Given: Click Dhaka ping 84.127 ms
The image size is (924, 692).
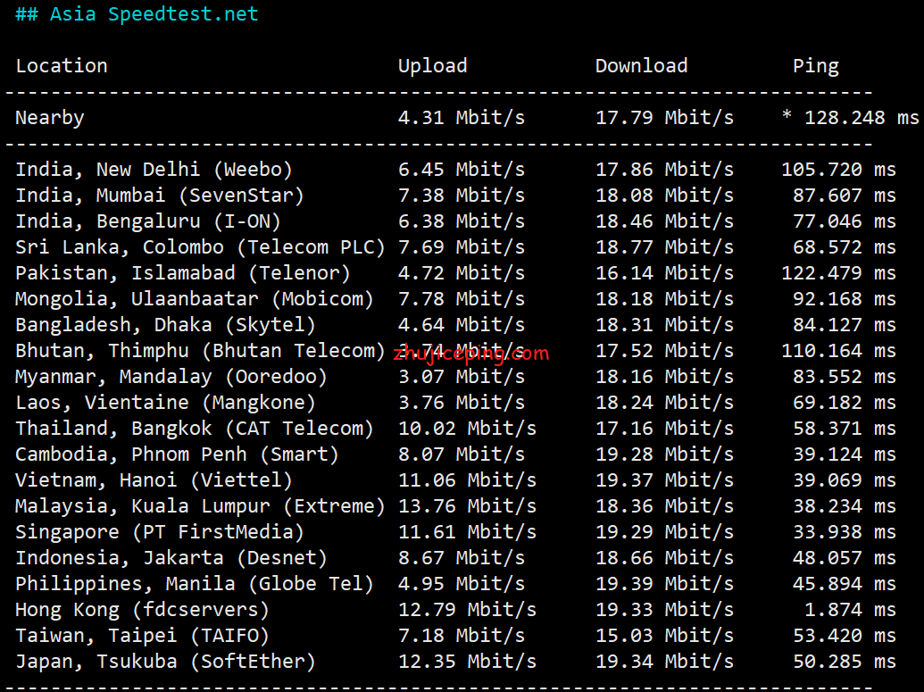Looking at the screenshot, I should (845, 325).
